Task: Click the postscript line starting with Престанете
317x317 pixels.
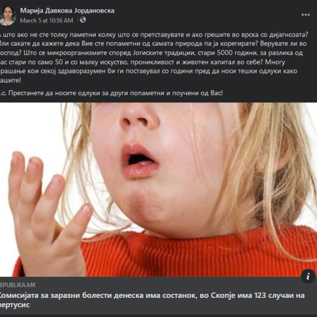Action: pos(111,93)
